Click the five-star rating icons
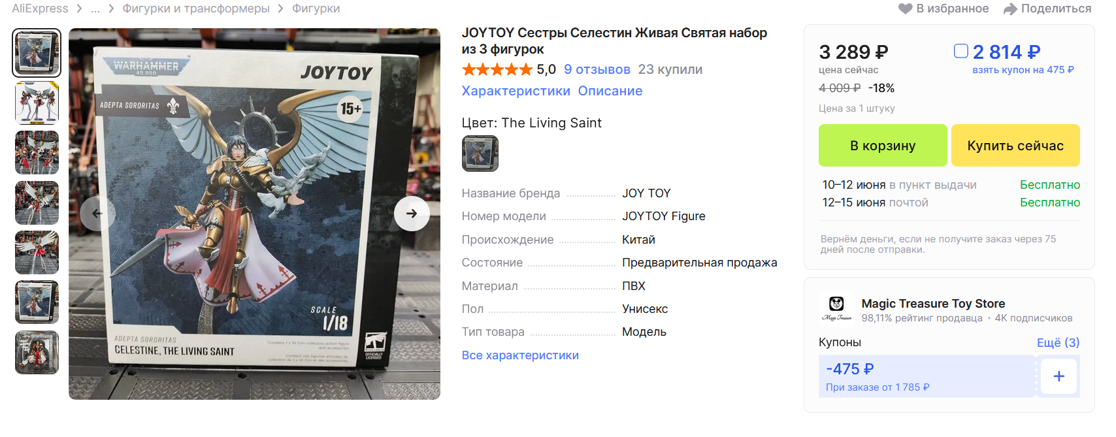 pos(497,69)
